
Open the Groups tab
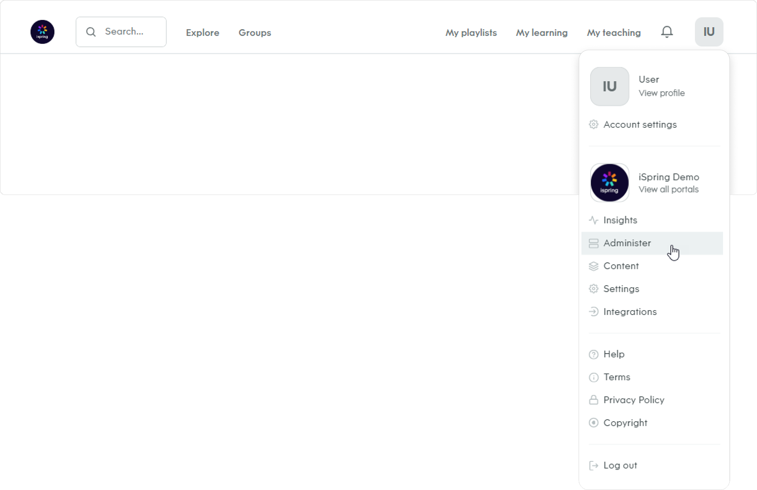(255, 33)
